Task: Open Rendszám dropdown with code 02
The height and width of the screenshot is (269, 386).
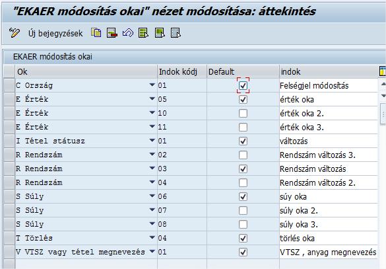Action: click(x=152, y=155)
